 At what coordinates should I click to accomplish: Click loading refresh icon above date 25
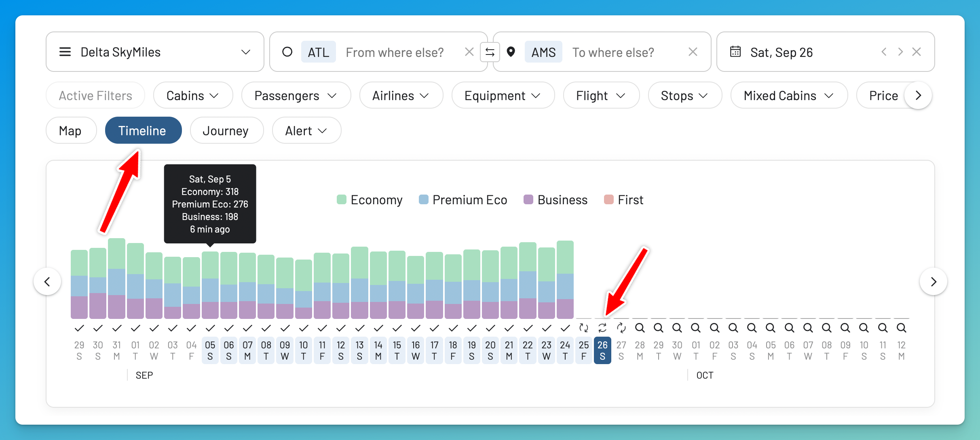pos(584,328)
